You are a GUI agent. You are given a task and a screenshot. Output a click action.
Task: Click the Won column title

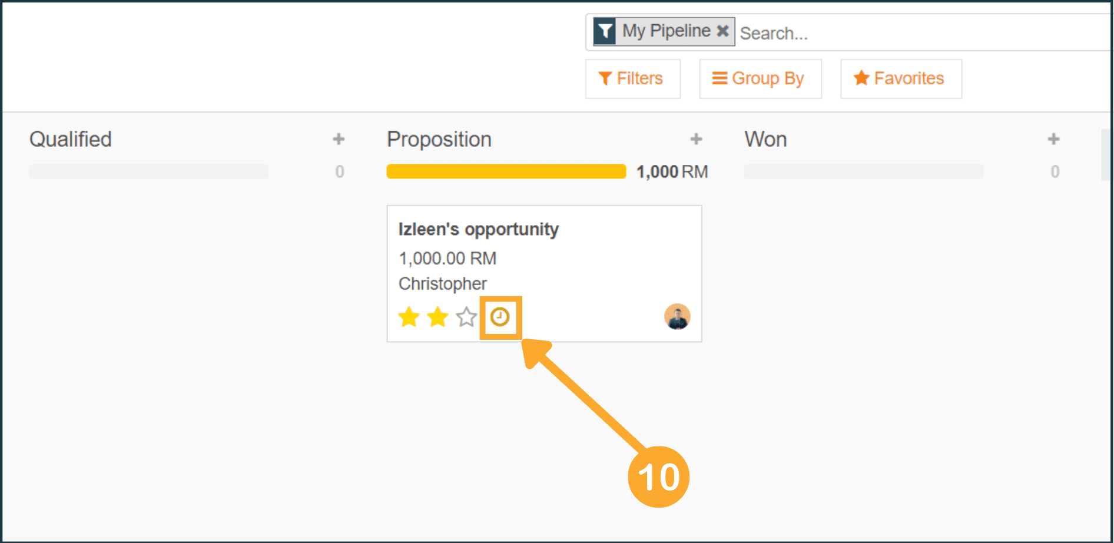(765, 140)
